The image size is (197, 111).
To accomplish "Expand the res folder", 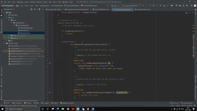I will pos(7,41).
